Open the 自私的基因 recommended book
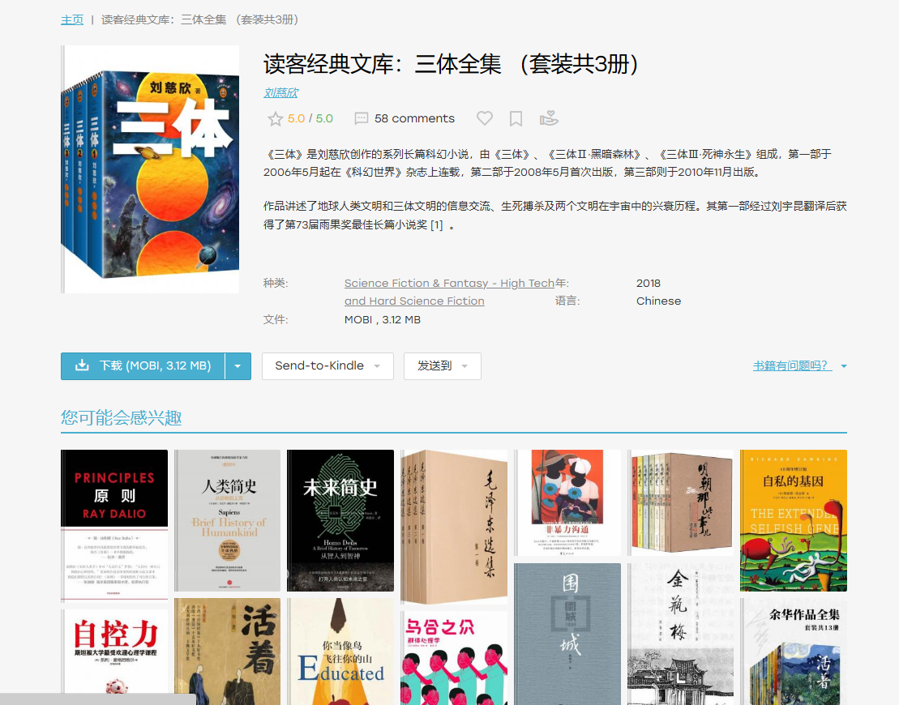 click(x=793, y=520)
